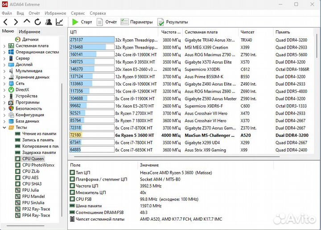Viewport: 321px width, 230px height.
Task: Click the forward navigation arrow
Action: point(16,22)
